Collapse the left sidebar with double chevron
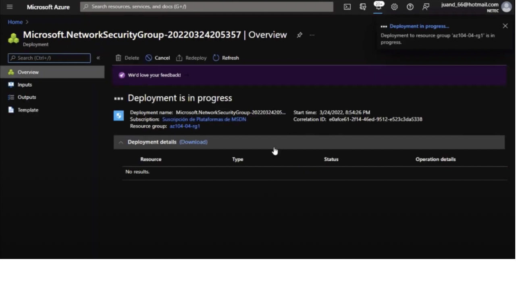516x290 pixels. (x=98, y=58)
